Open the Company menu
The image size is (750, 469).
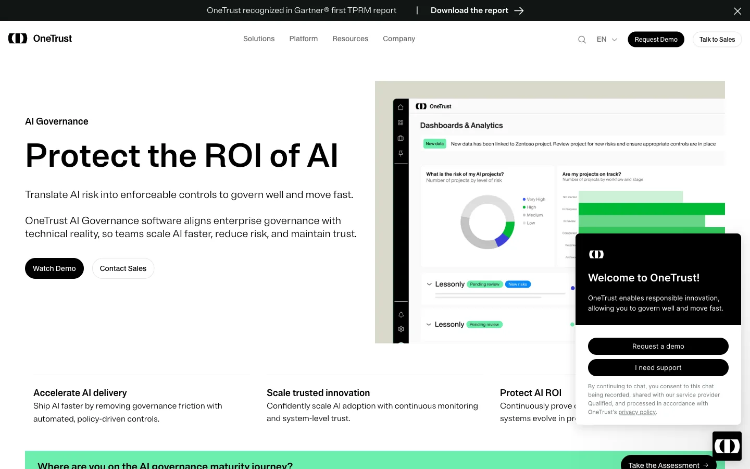[x=399, y=39]
